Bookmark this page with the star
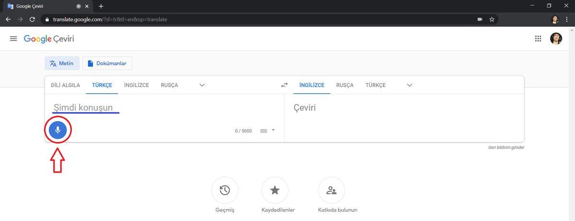 click(x=492, y=20)
